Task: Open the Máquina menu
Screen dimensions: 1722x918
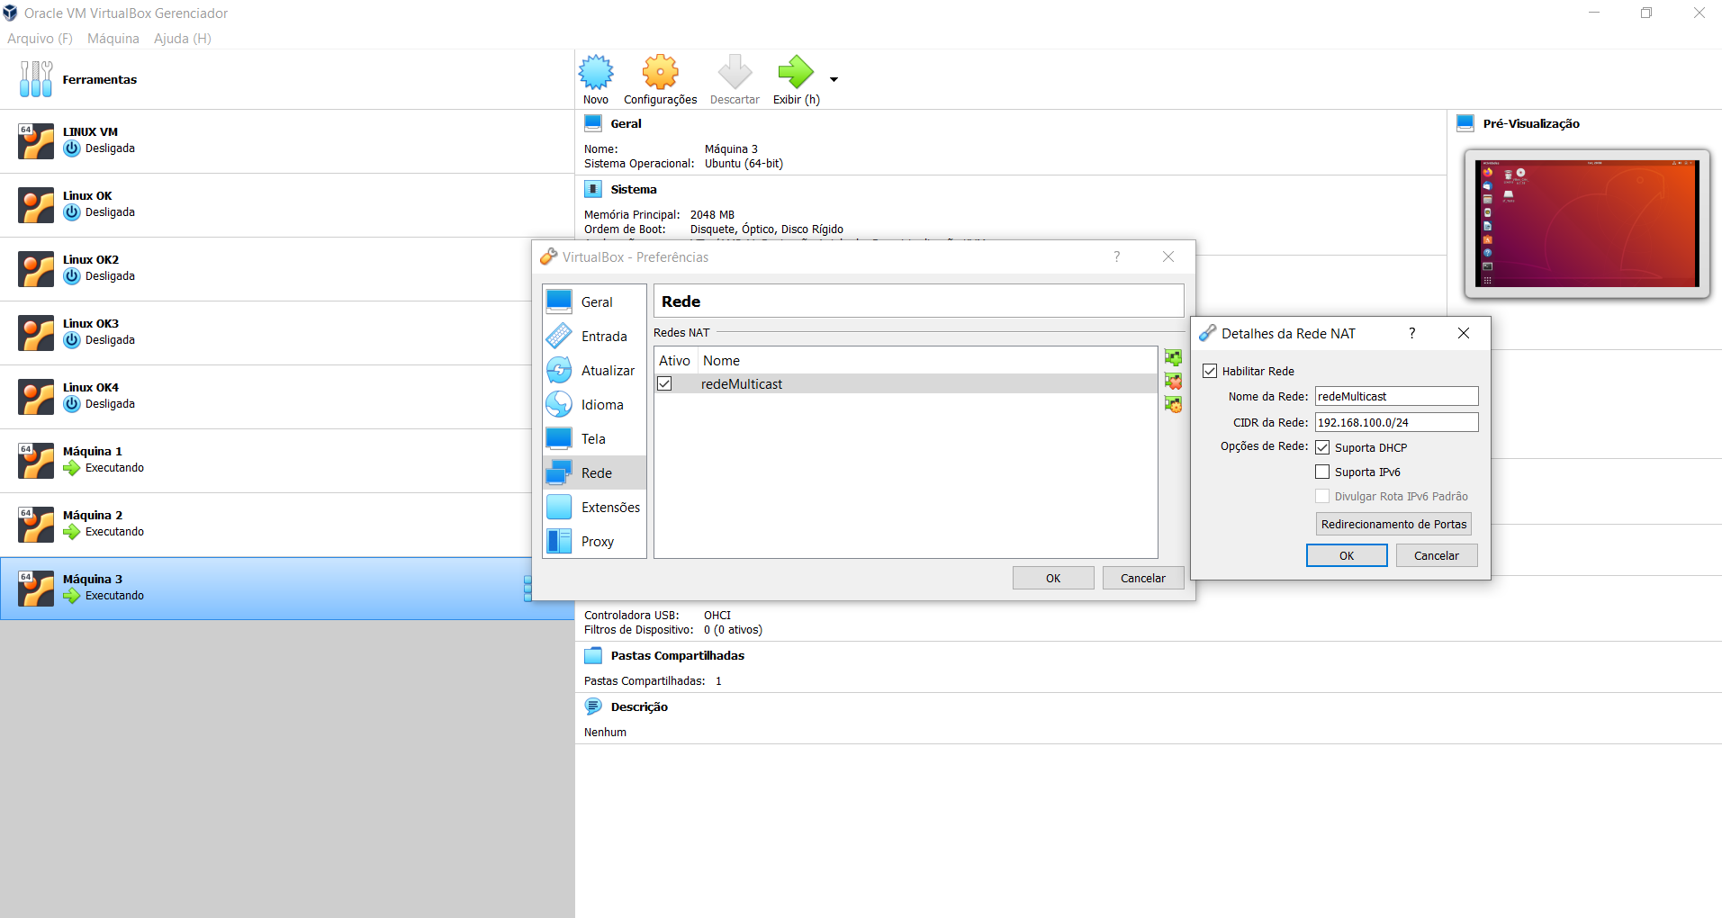Action: pyautogui.click(x=113, y=39)
